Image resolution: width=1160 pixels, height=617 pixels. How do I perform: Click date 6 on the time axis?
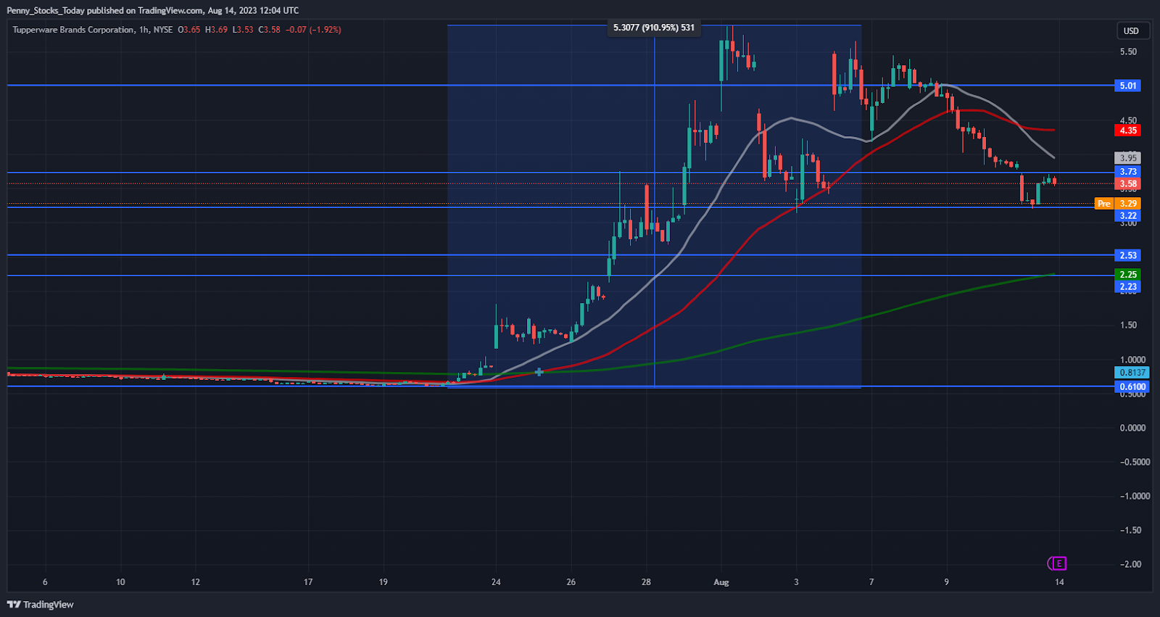45,582
